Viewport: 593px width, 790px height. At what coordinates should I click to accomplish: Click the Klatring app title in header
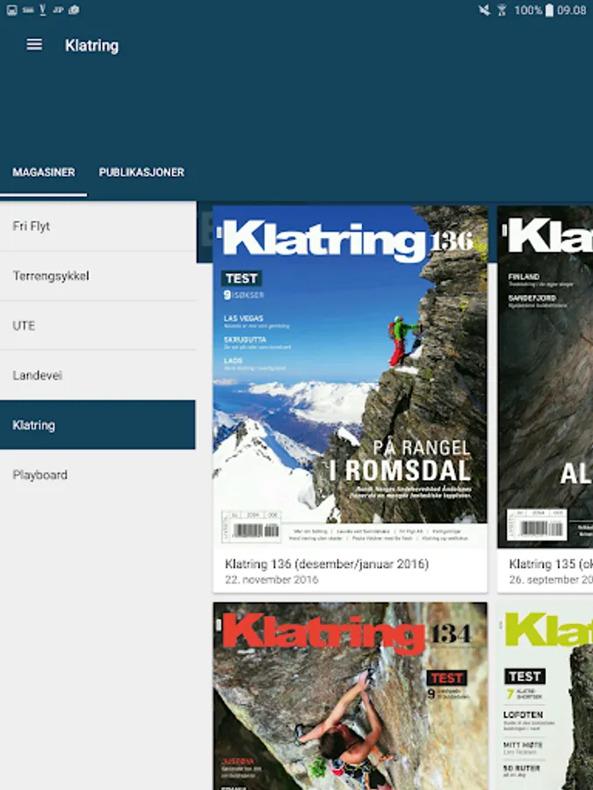click(91, 46)
